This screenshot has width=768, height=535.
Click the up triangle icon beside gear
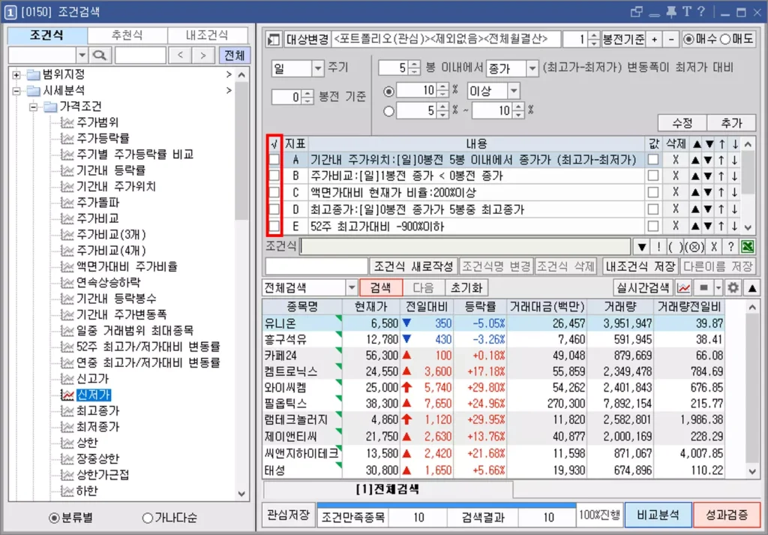751,288
